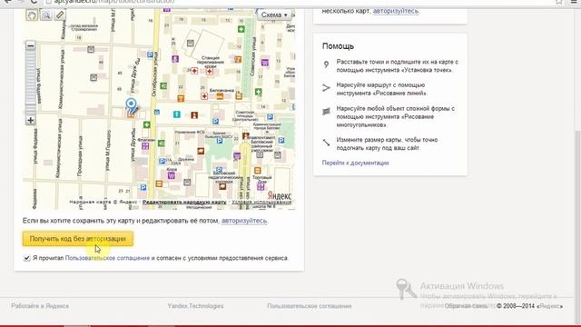Click the green cross icon below the blue placemark

pyautogui.click(x=147, y=124)
